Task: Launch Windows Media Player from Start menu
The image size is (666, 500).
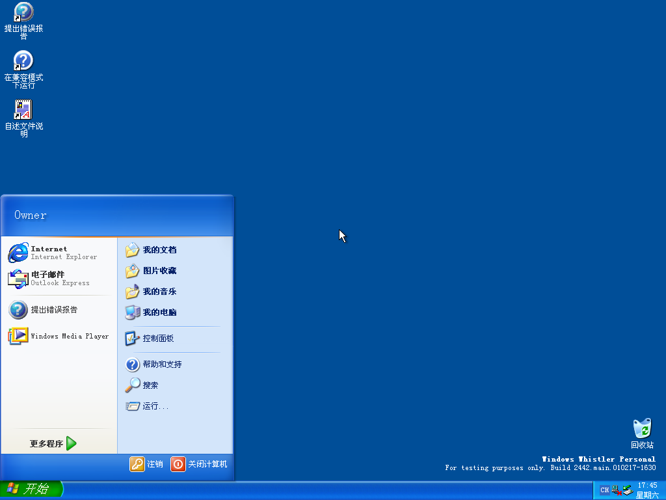Action: pyautogui.click(x=59, y=336)
